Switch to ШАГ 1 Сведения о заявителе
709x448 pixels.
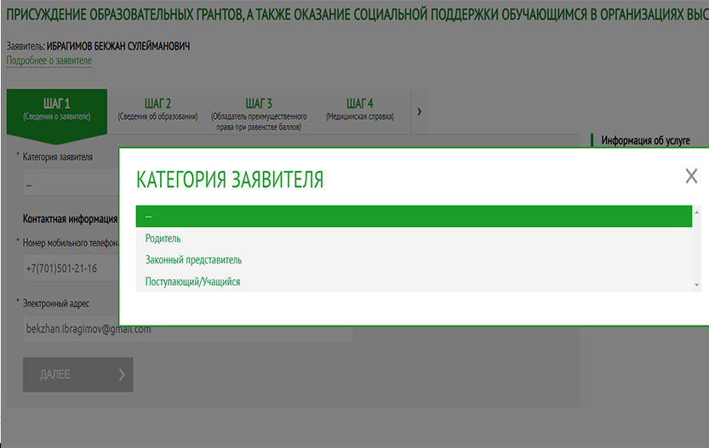(x=56, y=110)
